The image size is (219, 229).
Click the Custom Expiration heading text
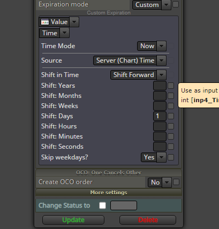(109, 13)
